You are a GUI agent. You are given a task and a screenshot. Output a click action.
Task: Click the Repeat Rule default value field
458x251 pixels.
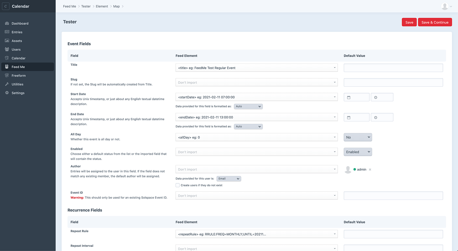393,234
